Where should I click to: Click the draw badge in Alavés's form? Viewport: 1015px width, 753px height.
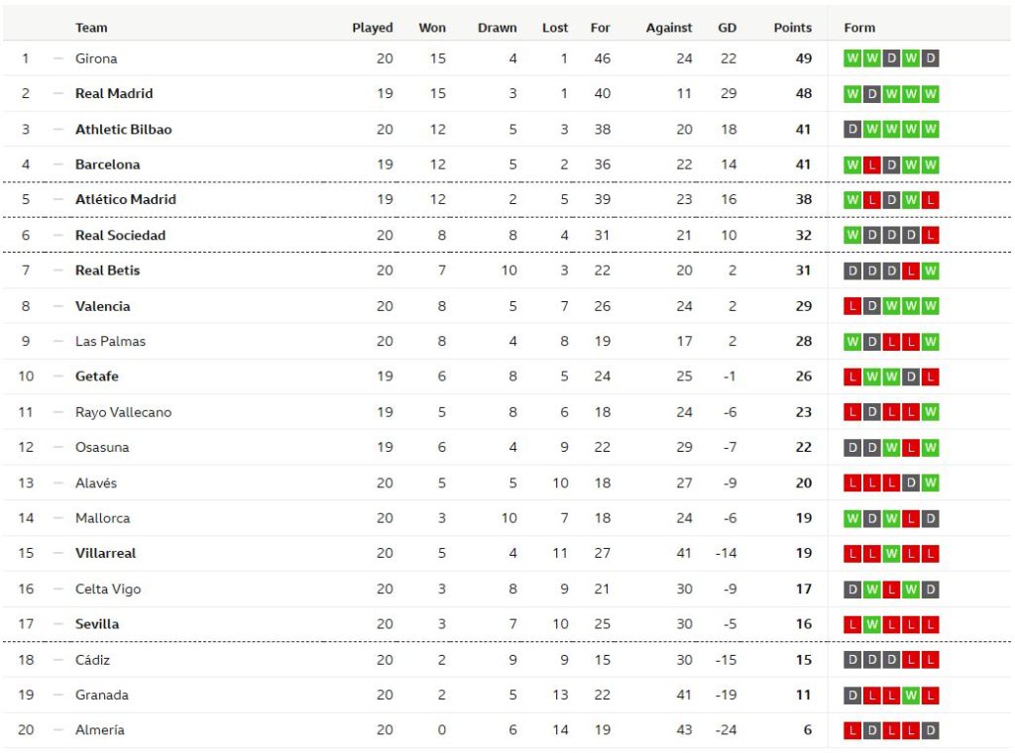[911, 484]
